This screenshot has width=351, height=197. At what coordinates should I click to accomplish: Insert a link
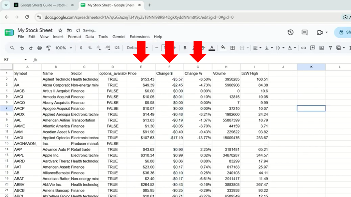pos(304,48)
